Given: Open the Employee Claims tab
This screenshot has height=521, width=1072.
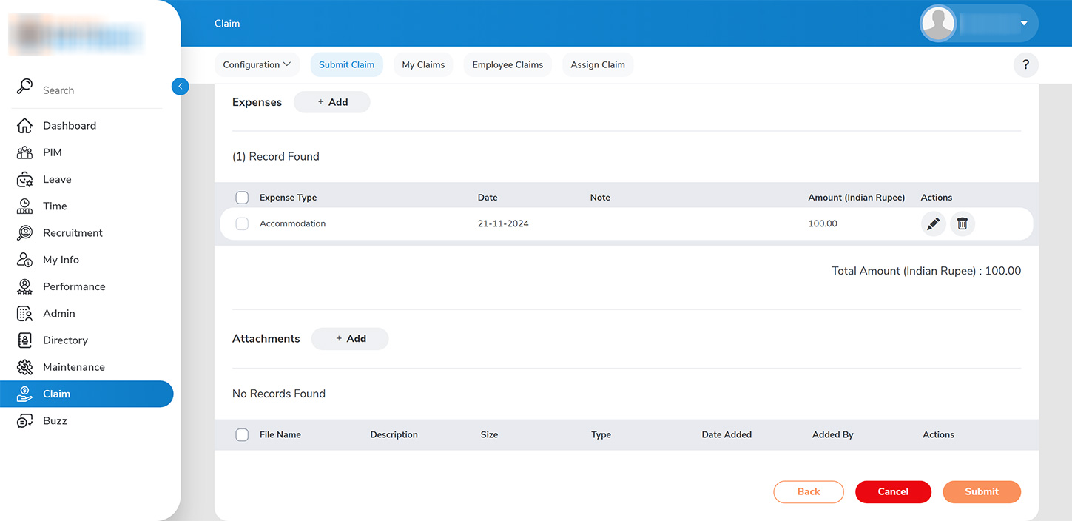Looking at the screenshot, I should [508, 65].
